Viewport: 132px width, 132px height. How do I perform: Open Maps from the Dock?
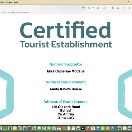(44, 128)
